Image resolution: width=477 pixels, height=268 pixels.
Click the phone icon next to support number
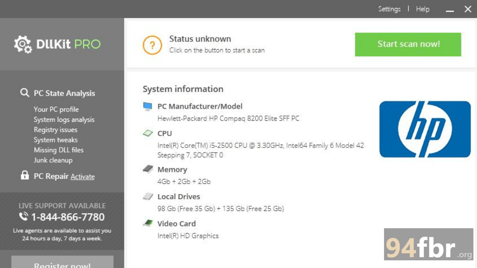[23, 217]
